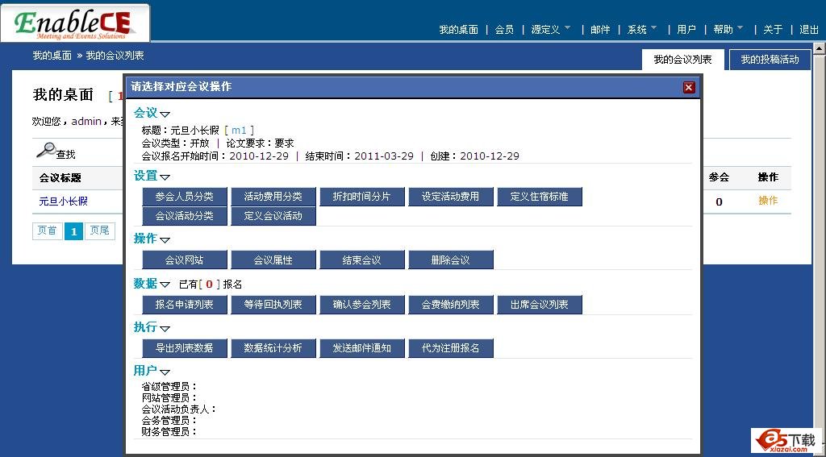Click the end date 2011-03-29
This screenshot has width=826, height=457.
[x=384, y=156]
